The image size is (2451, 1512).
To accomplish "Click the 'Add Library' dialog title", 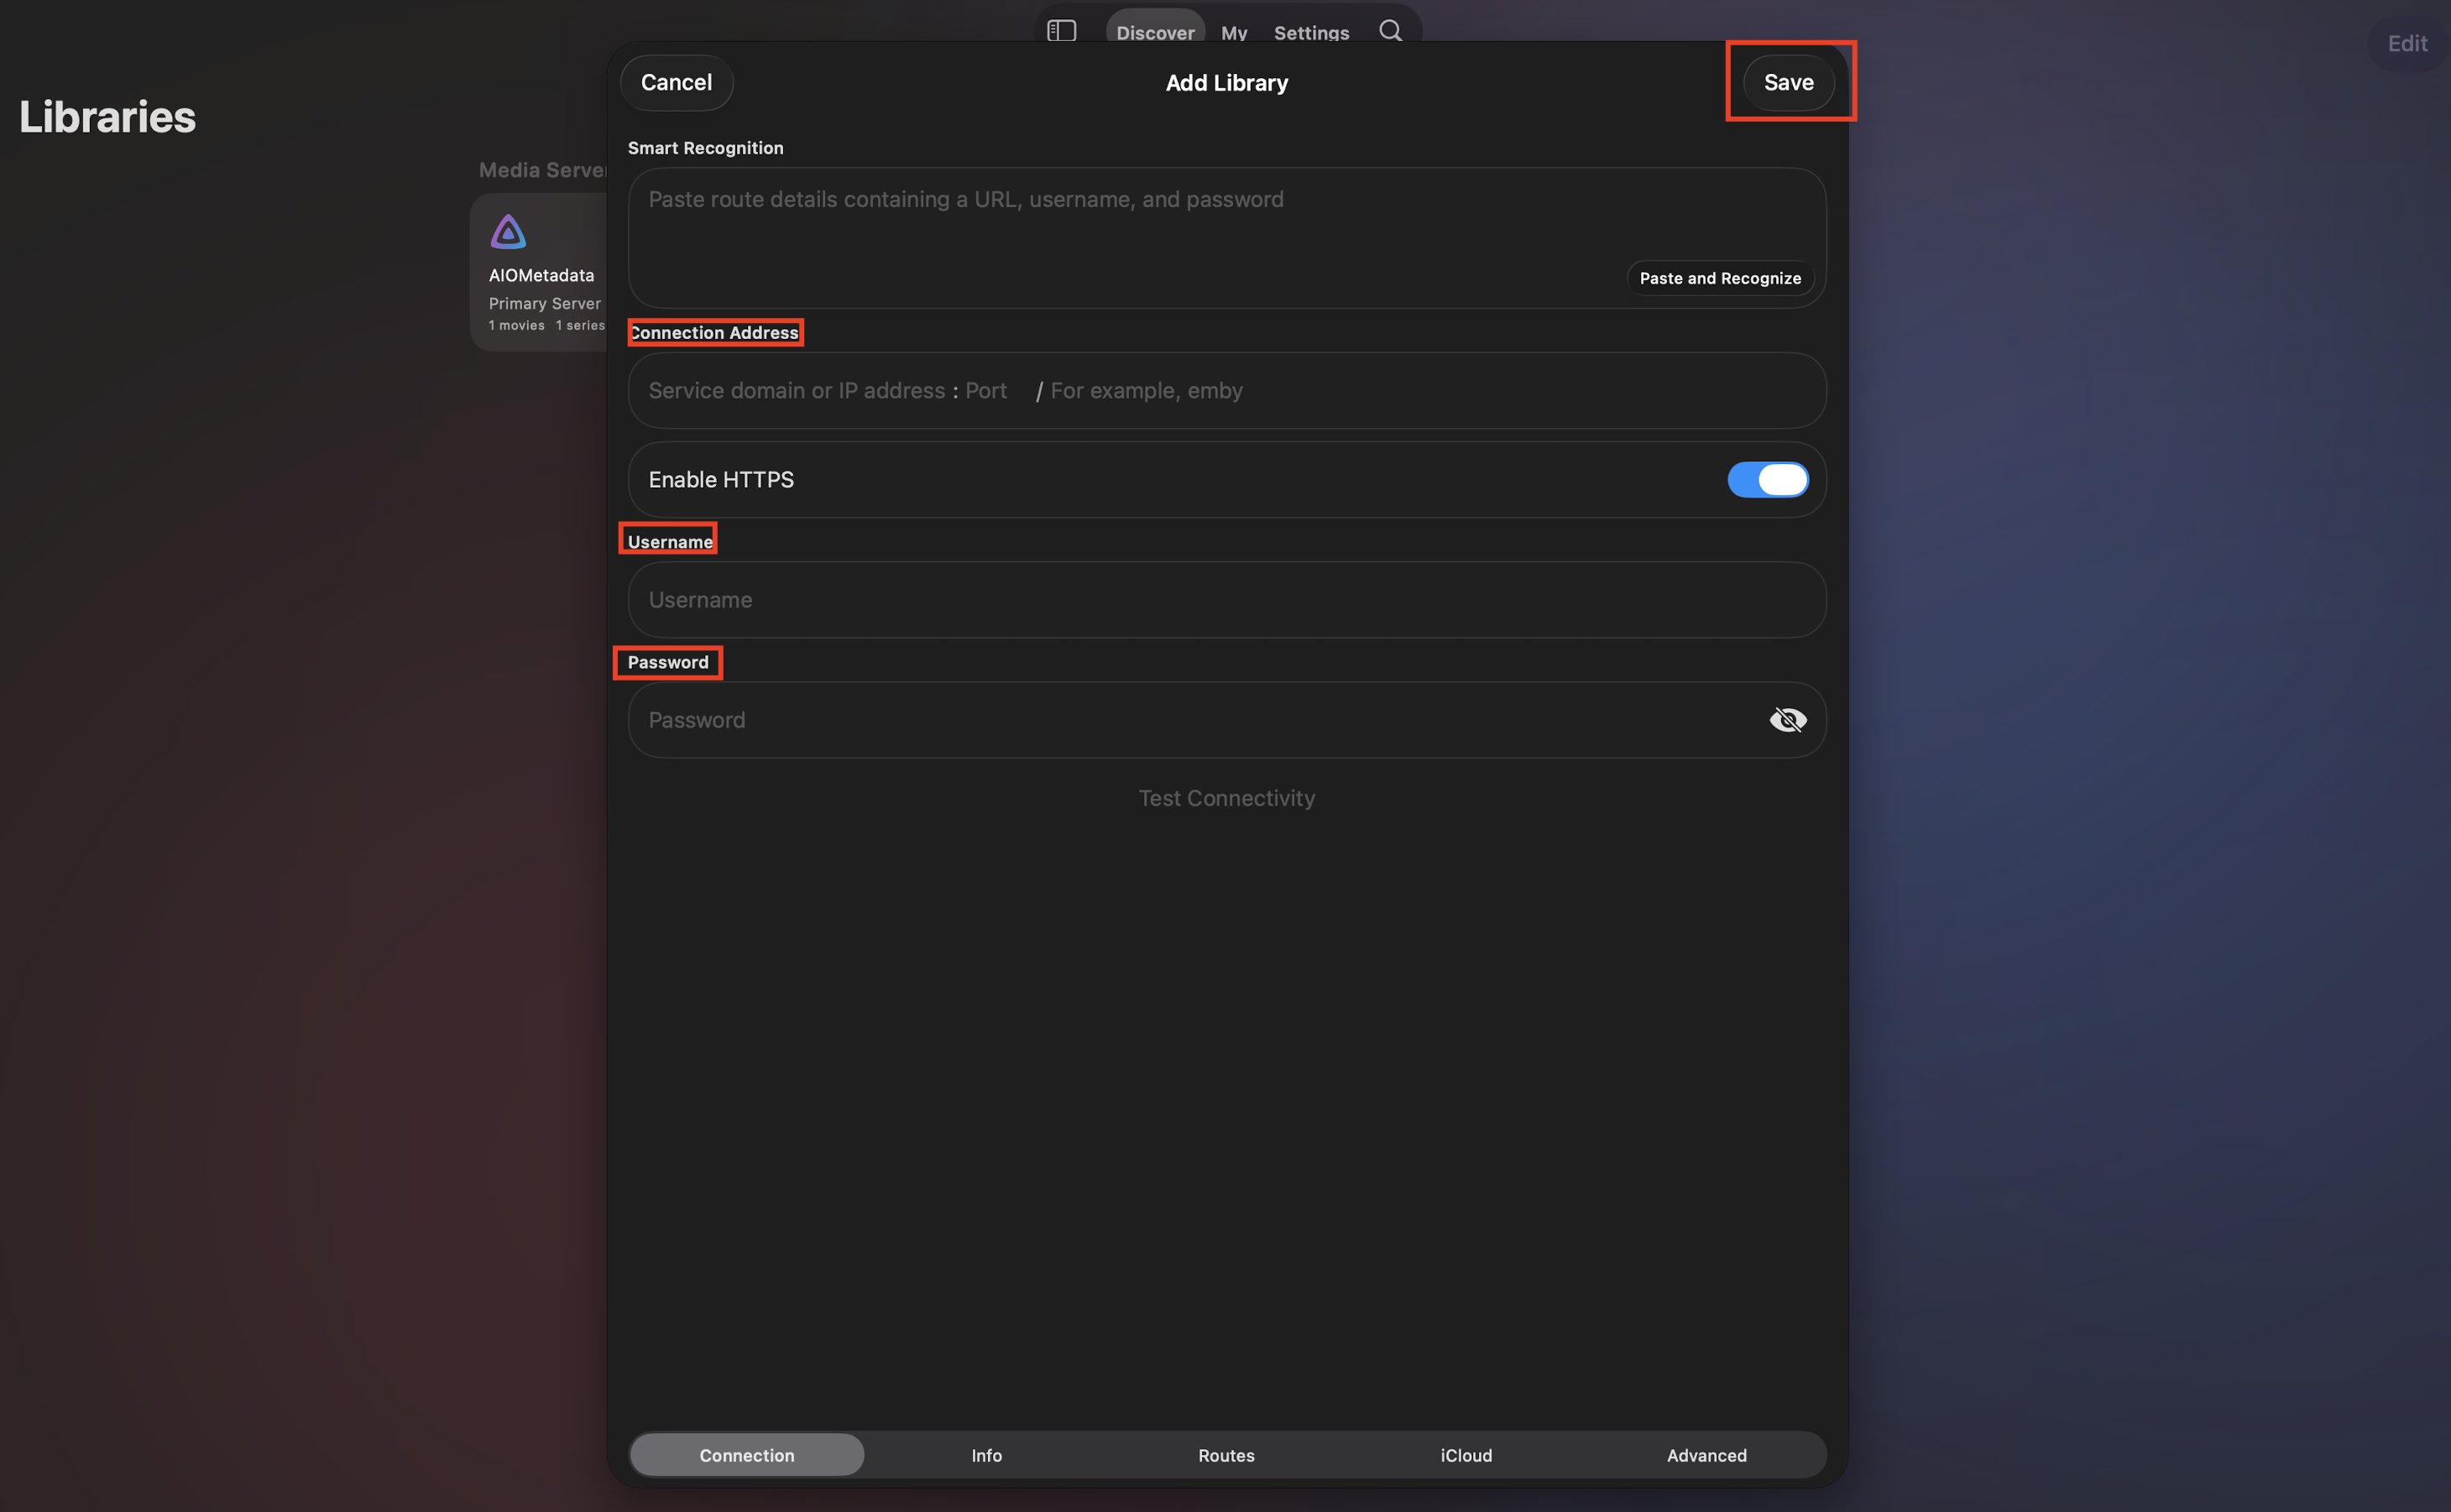I will click(x=1226, y=83).
